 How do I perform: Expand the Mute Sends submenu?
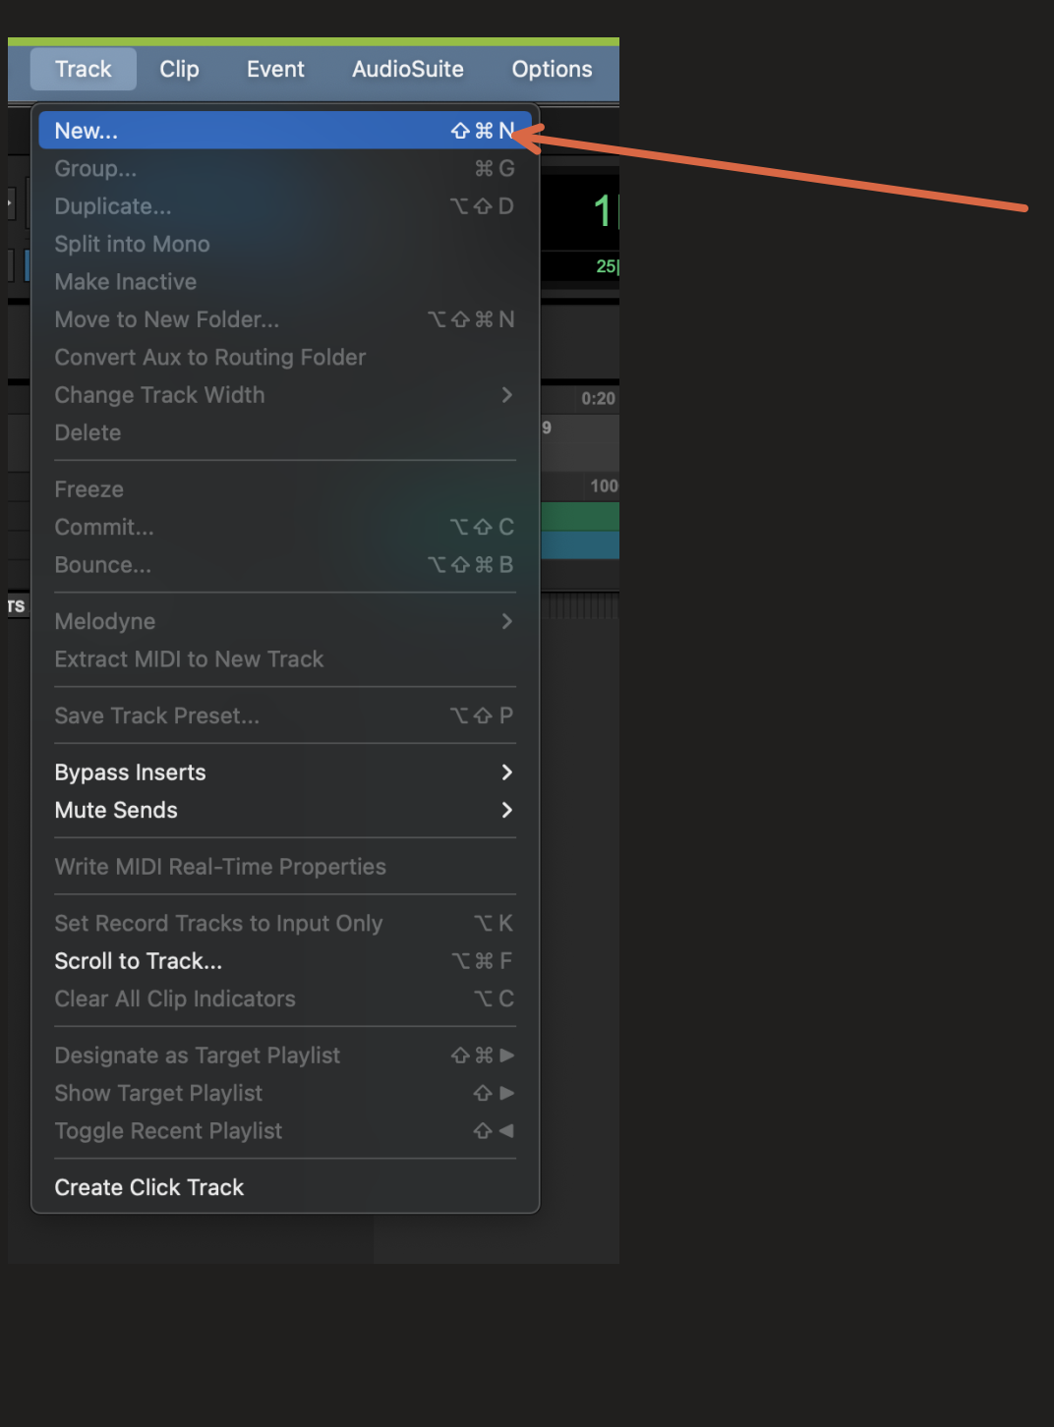click(x=506, y=811)
